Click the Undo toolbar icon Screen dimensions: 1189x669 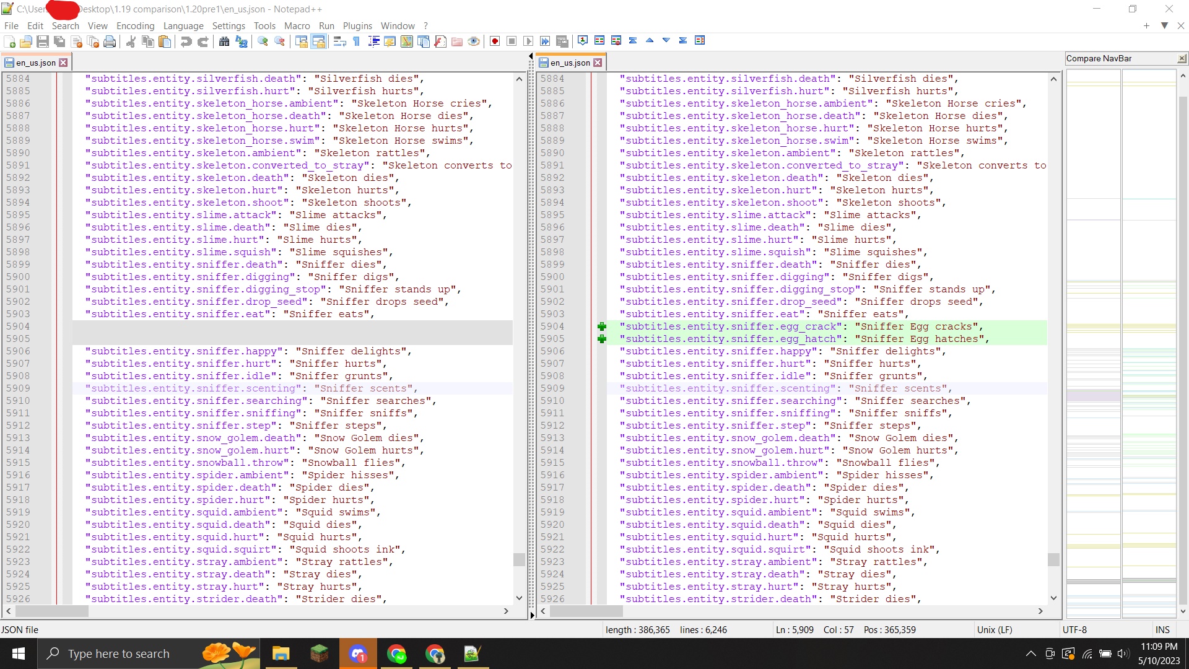(186, 42)
